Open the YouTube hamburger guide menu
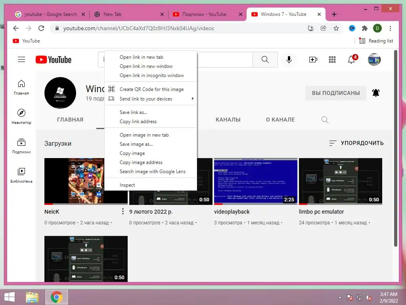 coord(21,60)
